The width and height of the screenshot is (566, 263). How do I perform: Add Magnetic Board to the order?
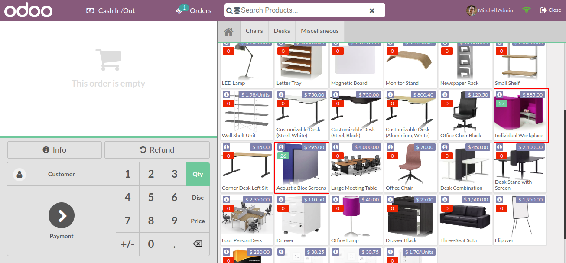click(x=357, y=65)
